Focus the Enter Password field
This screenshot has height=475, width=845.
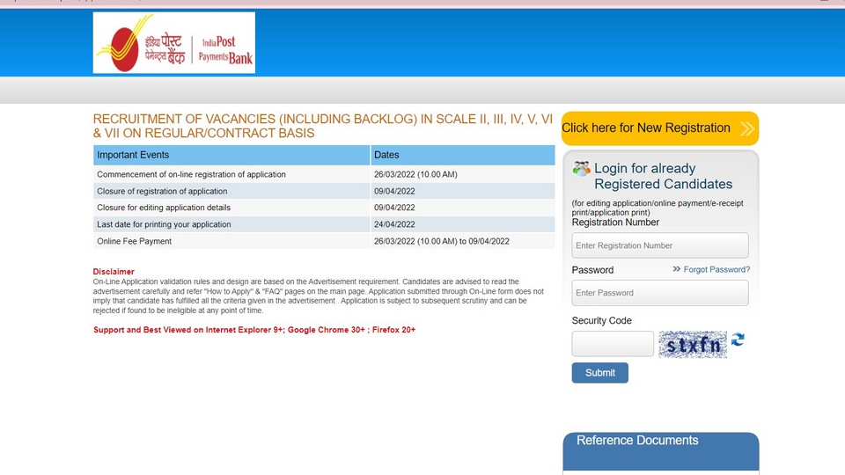660,293
